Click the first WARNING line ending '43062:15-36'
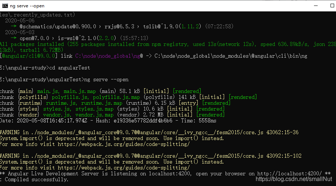The image size is (336, 186). (149, 132)
